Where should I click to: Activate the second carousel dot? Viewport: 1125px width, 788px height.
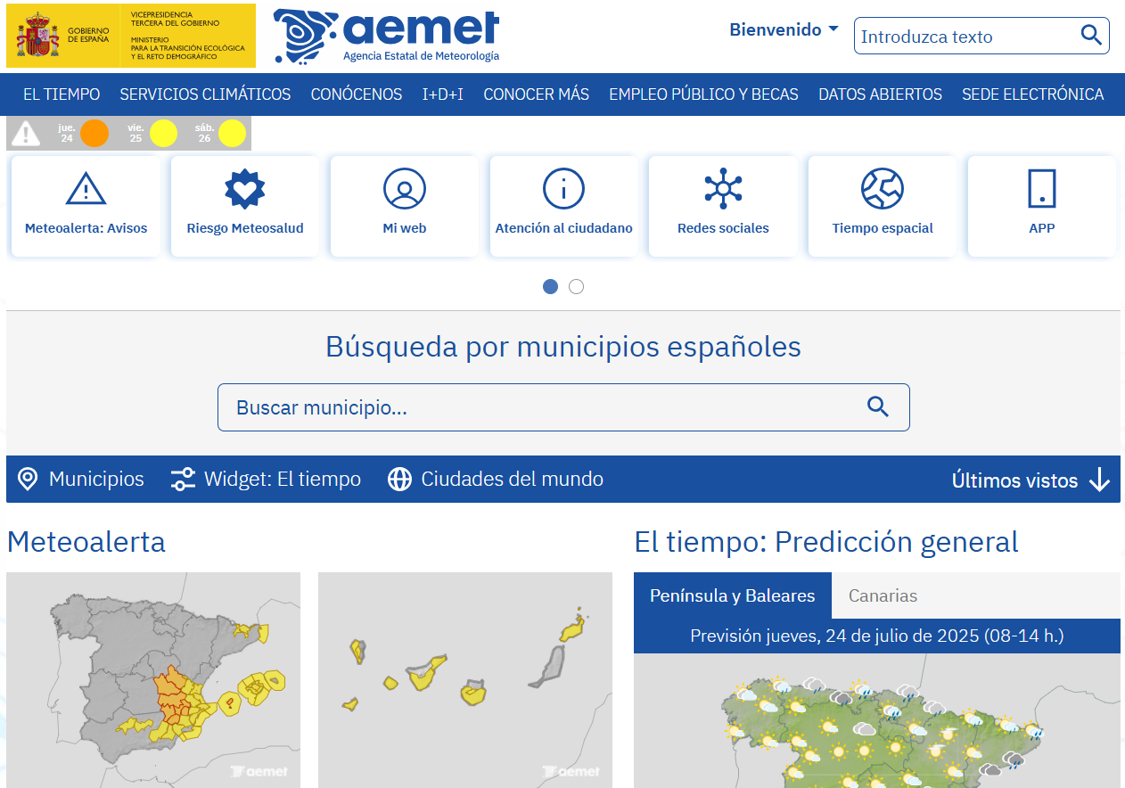[576, 286]
